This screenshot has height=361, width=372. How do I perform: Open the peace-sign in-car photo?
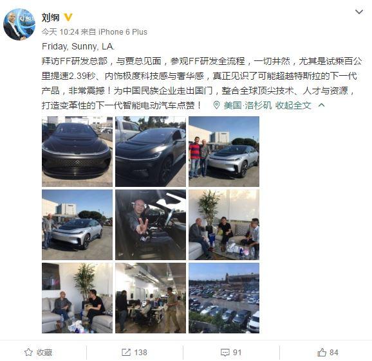pyautogui.click(x=151, y=225)
